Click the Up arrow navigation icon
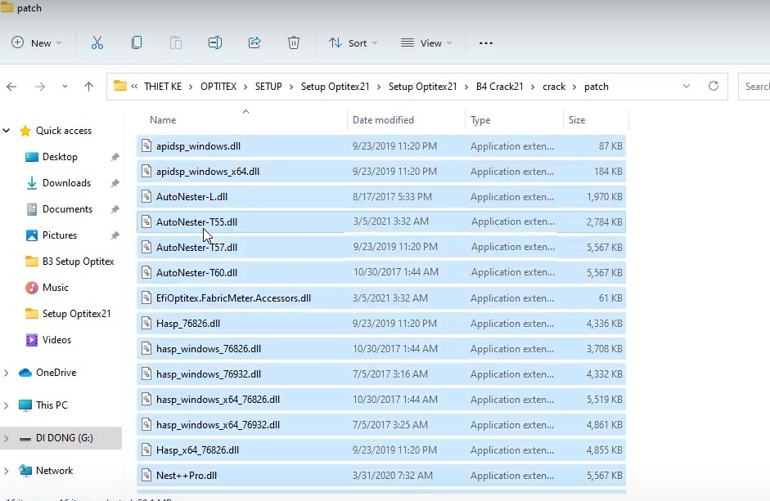This screenshot has width=770, height=501. coord(88,87)
